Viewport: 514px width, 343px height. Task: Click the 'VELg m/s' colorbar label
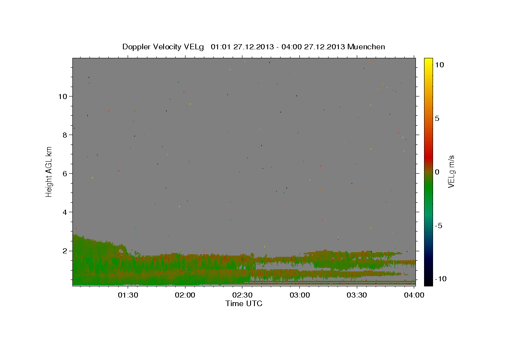click(x=451, y=172)
